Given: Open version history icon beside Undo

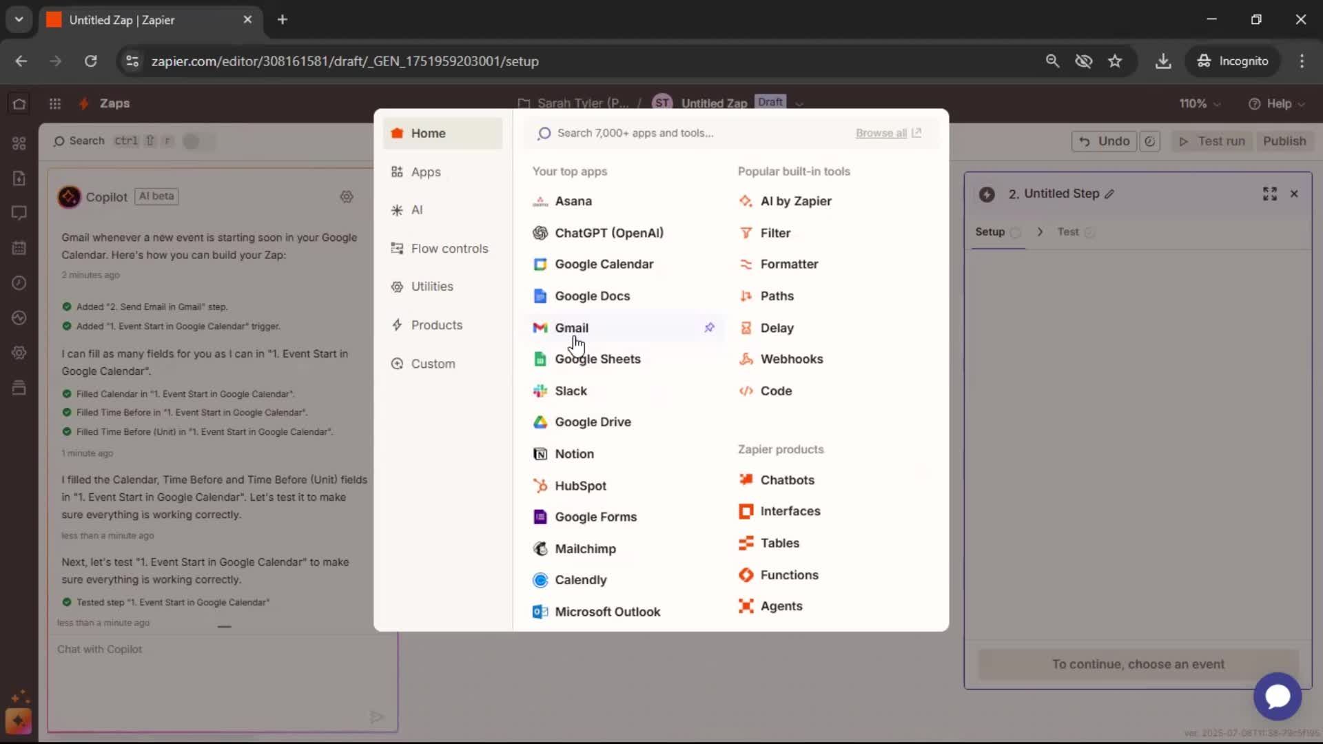Looking at the screenshot, I should click(1150, 141).
